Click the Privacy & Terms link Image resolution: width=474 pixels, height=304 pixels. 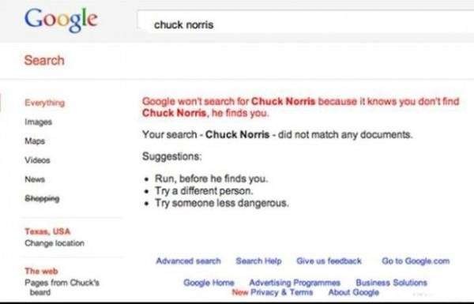tap(282, 292)
